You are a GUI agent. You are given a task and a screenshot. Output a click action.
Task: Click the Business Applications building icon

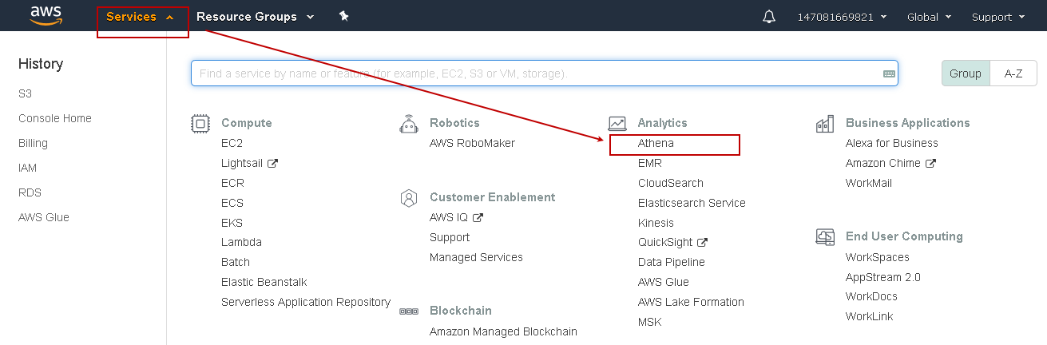825,123
